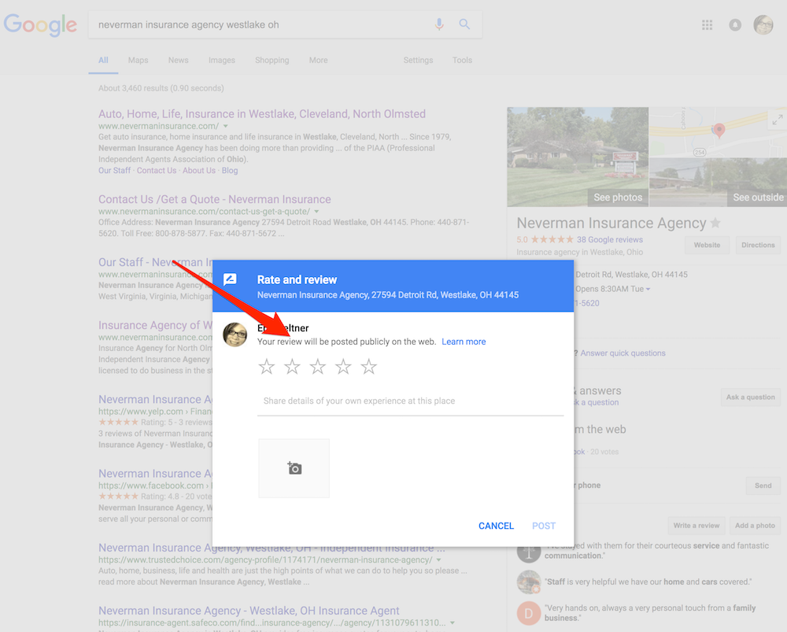Click the magnifying glass search icon
The width and height of the screenshot is (787, 632).
point(464,24)
